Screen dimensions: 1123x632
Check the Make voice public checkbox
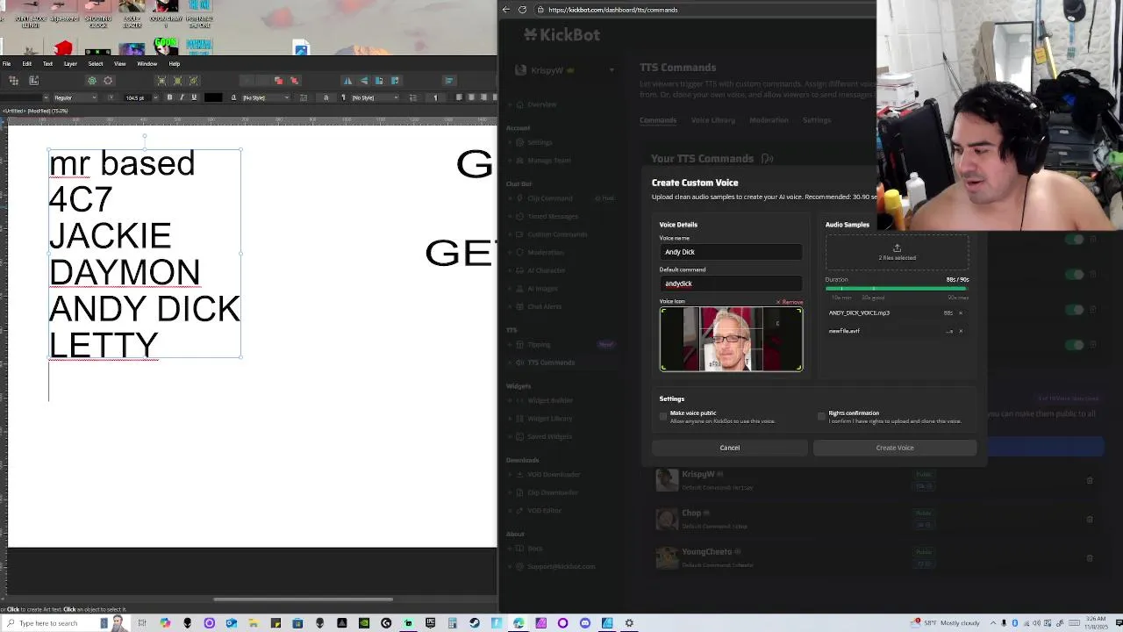[x=663, y=416]
